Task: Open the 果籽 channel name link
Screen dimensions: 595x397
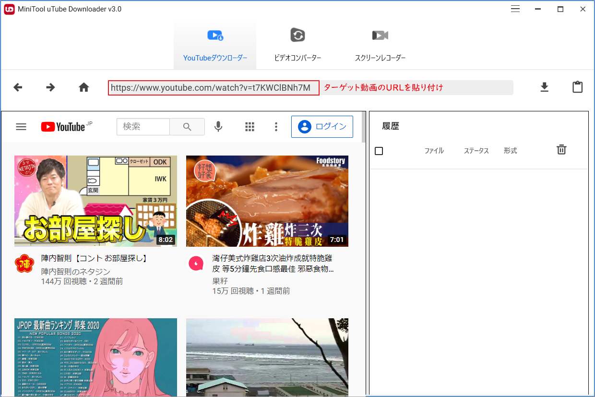Action: 220,281
